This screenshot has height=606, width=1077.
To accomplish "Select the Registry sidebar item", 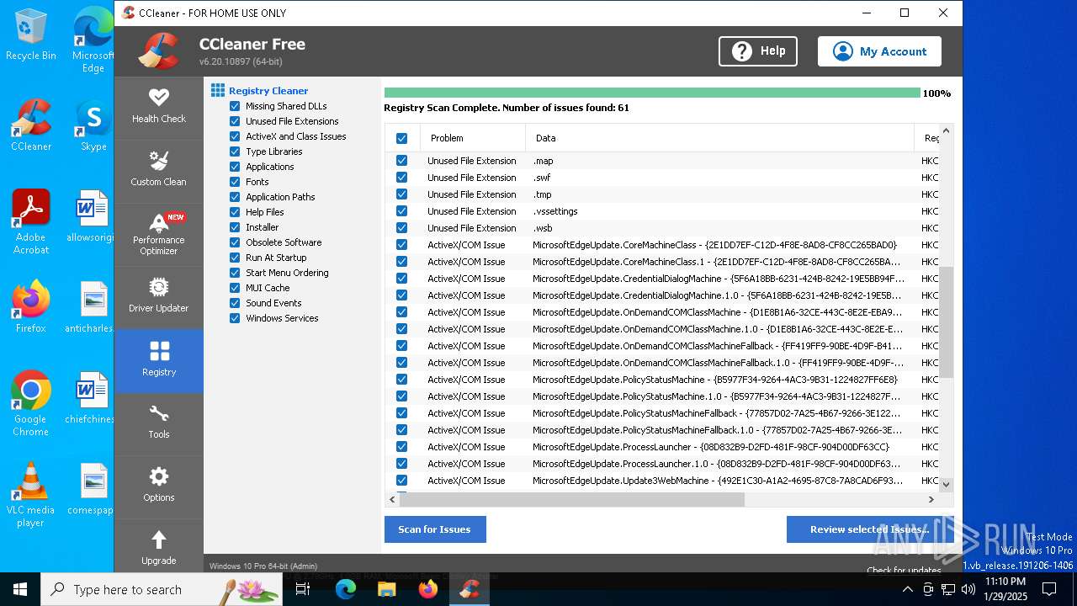I will (x=158, y=360).
